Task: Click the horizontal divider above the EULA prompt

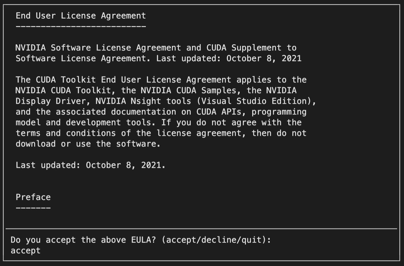Action: [x=201, y=229]
